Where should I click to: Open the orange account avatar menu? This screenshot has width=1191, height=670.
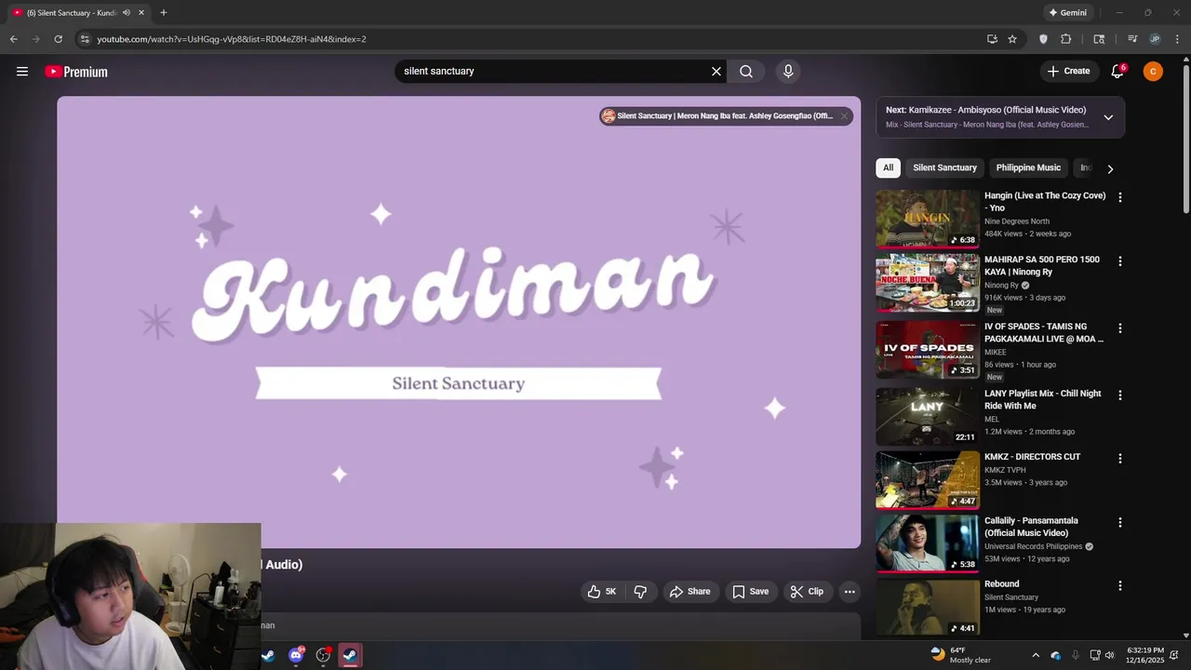tap(1153, 72)
